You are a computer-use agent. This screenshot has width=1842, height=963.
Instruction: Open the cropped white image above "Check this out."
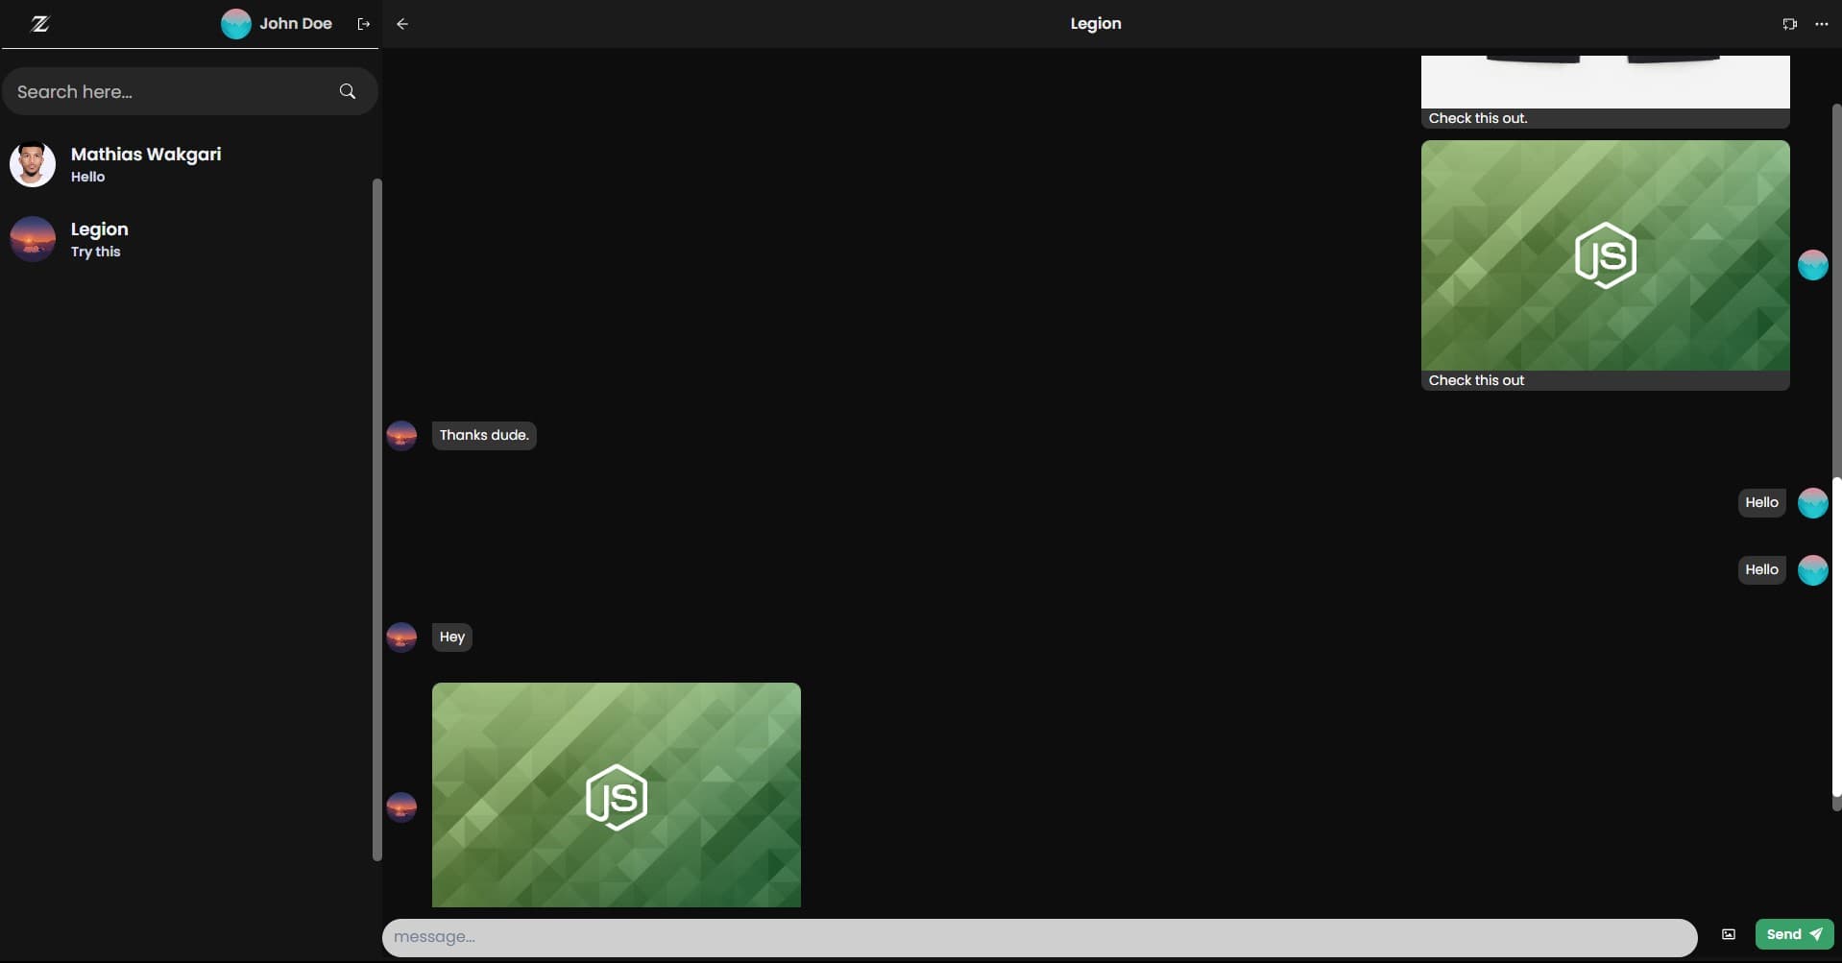click(1605, 82)
